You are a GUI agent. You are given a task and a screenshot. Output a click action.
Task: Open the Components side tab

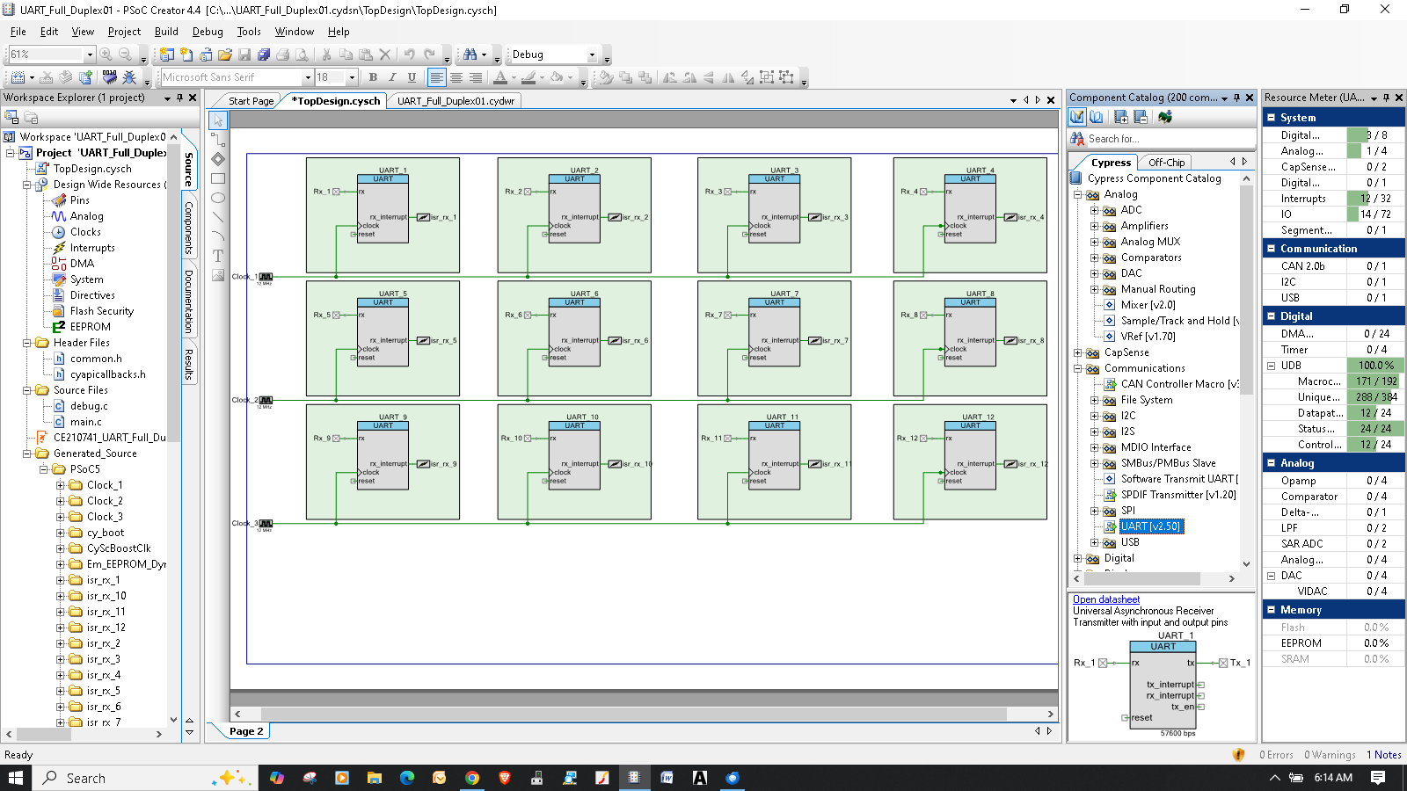coord(188,229)
